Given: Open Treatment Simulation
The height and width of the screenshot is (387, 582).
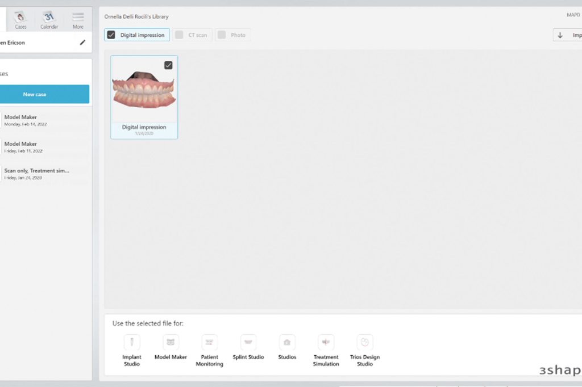Looking at the screenshot, I should [x=326, y=347].
